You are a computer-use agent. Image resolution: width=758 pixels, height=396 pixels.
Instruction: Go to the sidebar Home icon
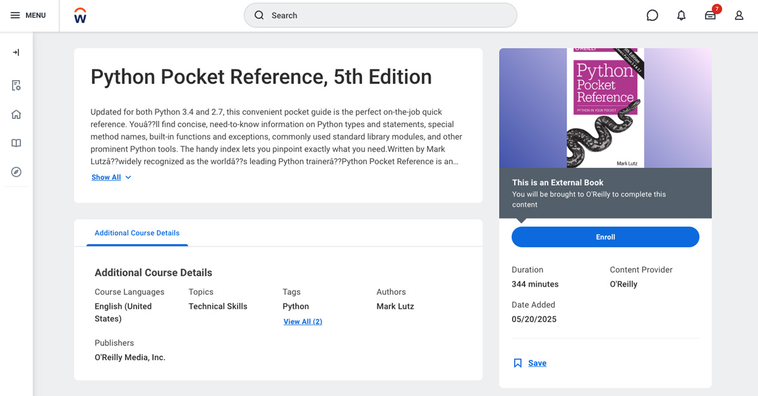pyautogui.click(x=16, y=114)
